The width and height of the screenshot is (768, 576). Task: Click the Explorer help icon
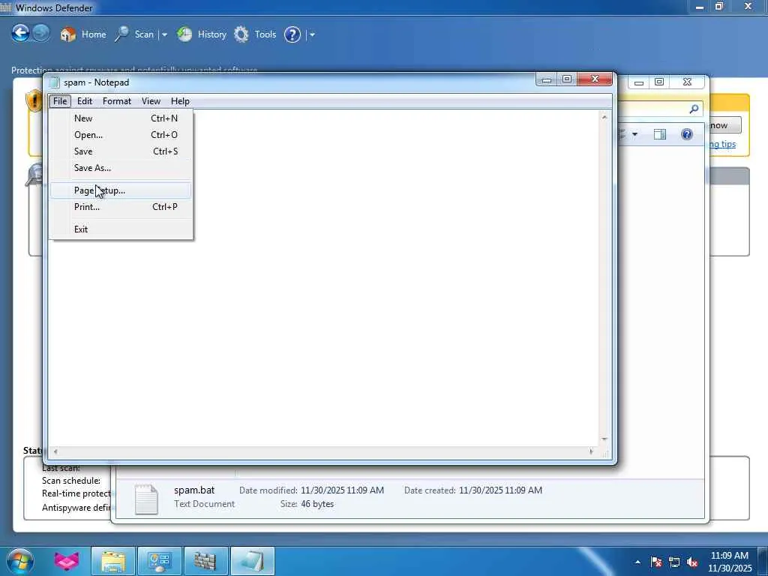[x=687, y=134]
